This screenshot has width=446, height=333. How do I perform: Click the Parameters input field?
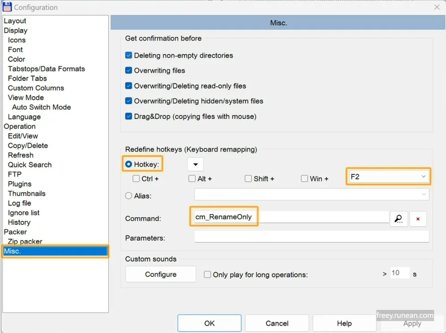click(x=312, y=237)
